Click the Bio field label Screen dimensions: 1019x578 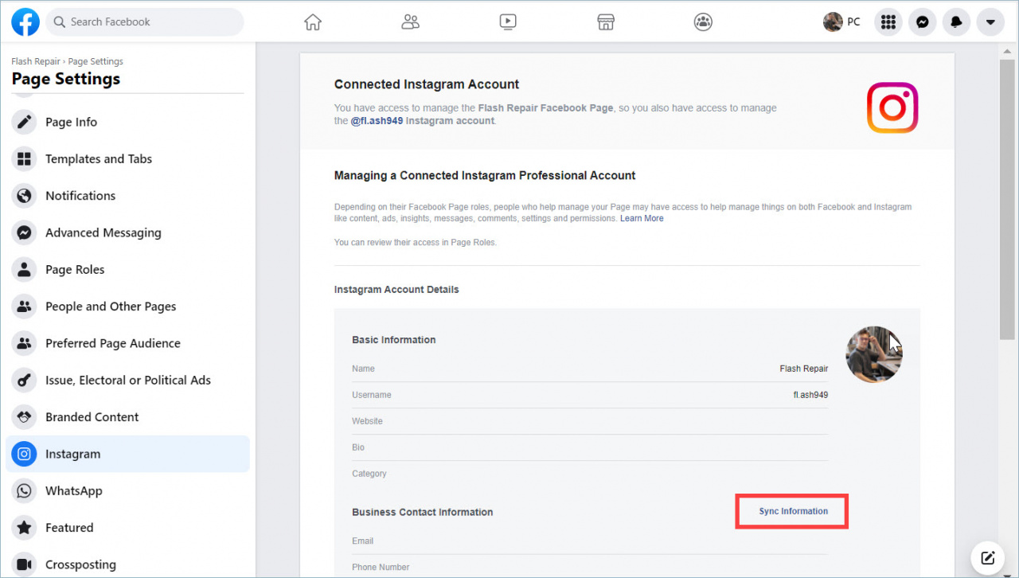(x=358, y=447)
